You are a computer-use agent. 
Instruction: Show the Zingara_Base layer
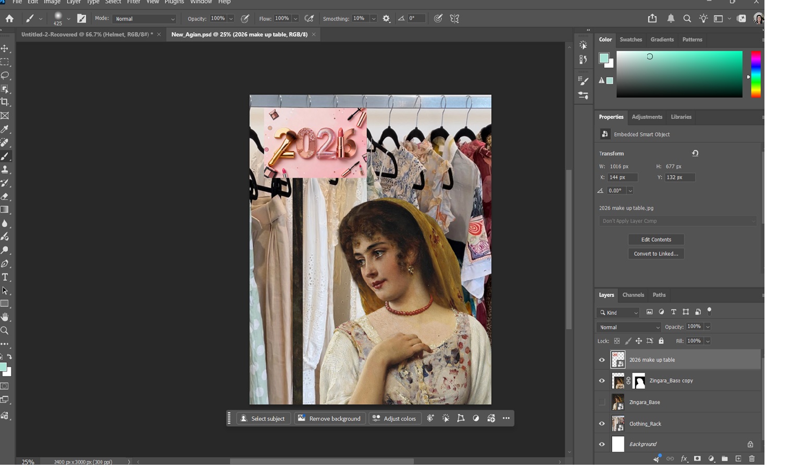point(602,402)
